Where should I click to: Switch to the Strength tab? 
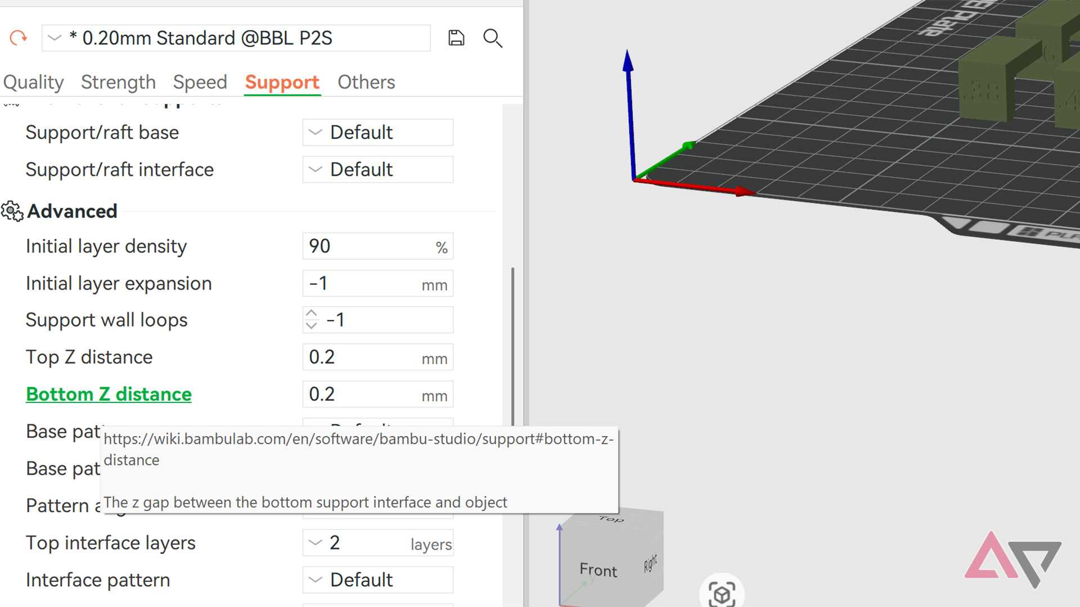pos(118,82)
